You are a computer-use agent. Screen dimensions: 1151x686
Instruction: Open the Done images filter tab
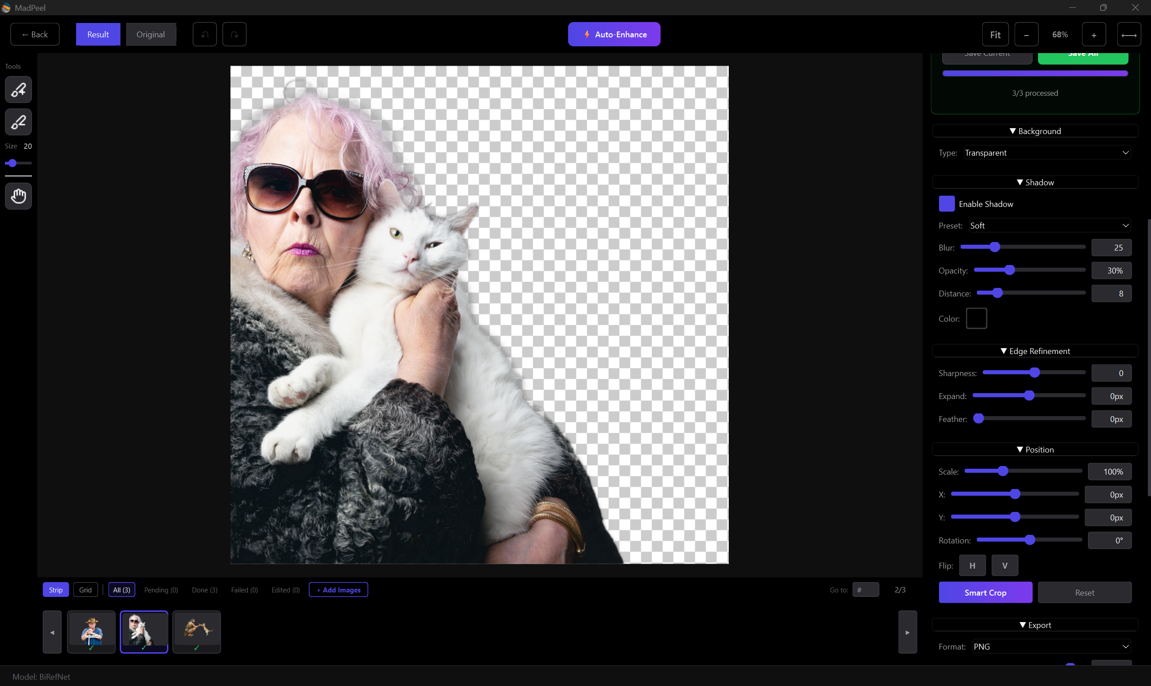coord(204,589)
